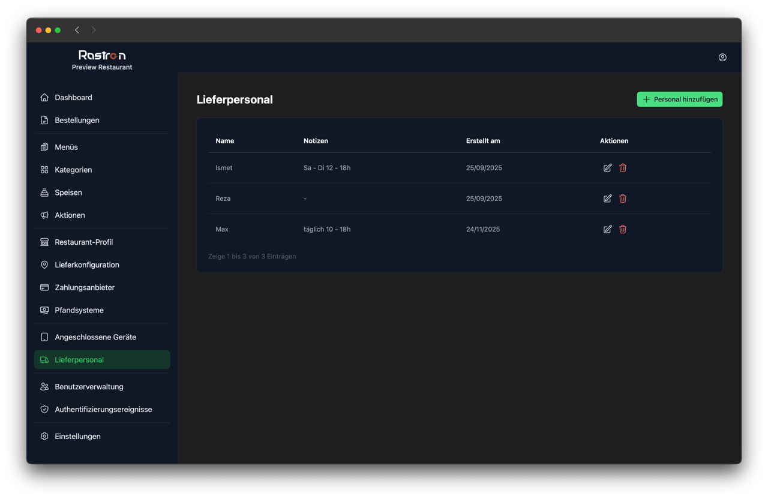Click the browser back arrow
The height and width of the screenshot is (499, 768).
click(77, 30)
